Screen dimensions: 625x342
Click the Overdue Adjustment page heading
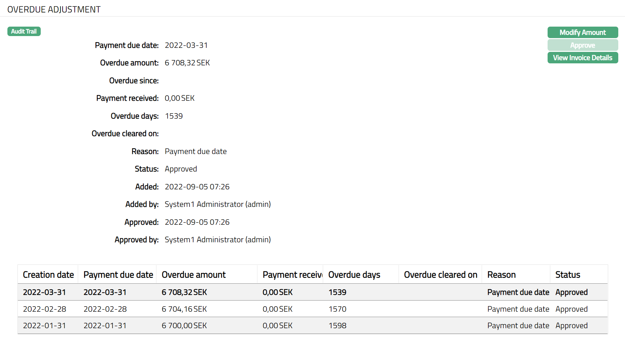pos(54,9)
